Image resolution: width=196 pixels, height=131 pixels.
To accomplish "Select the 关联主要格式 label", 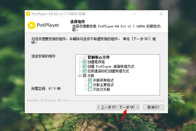I will pyautogui.click(x=103, y=85).
